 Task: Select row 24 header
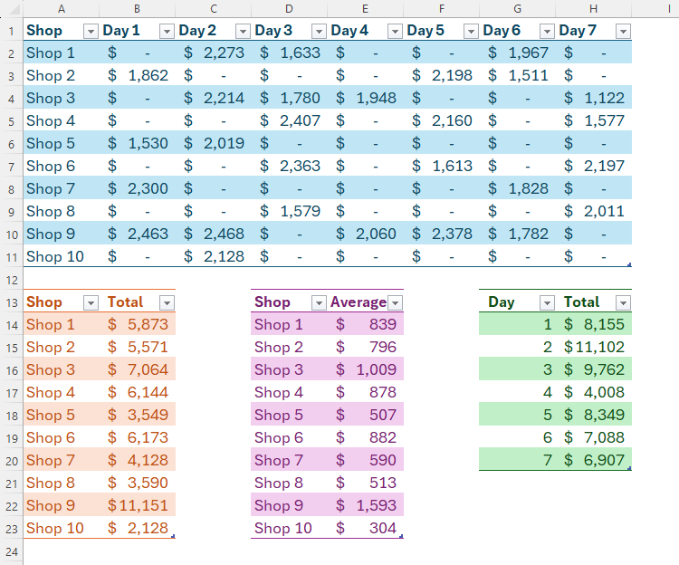point(11,551)
